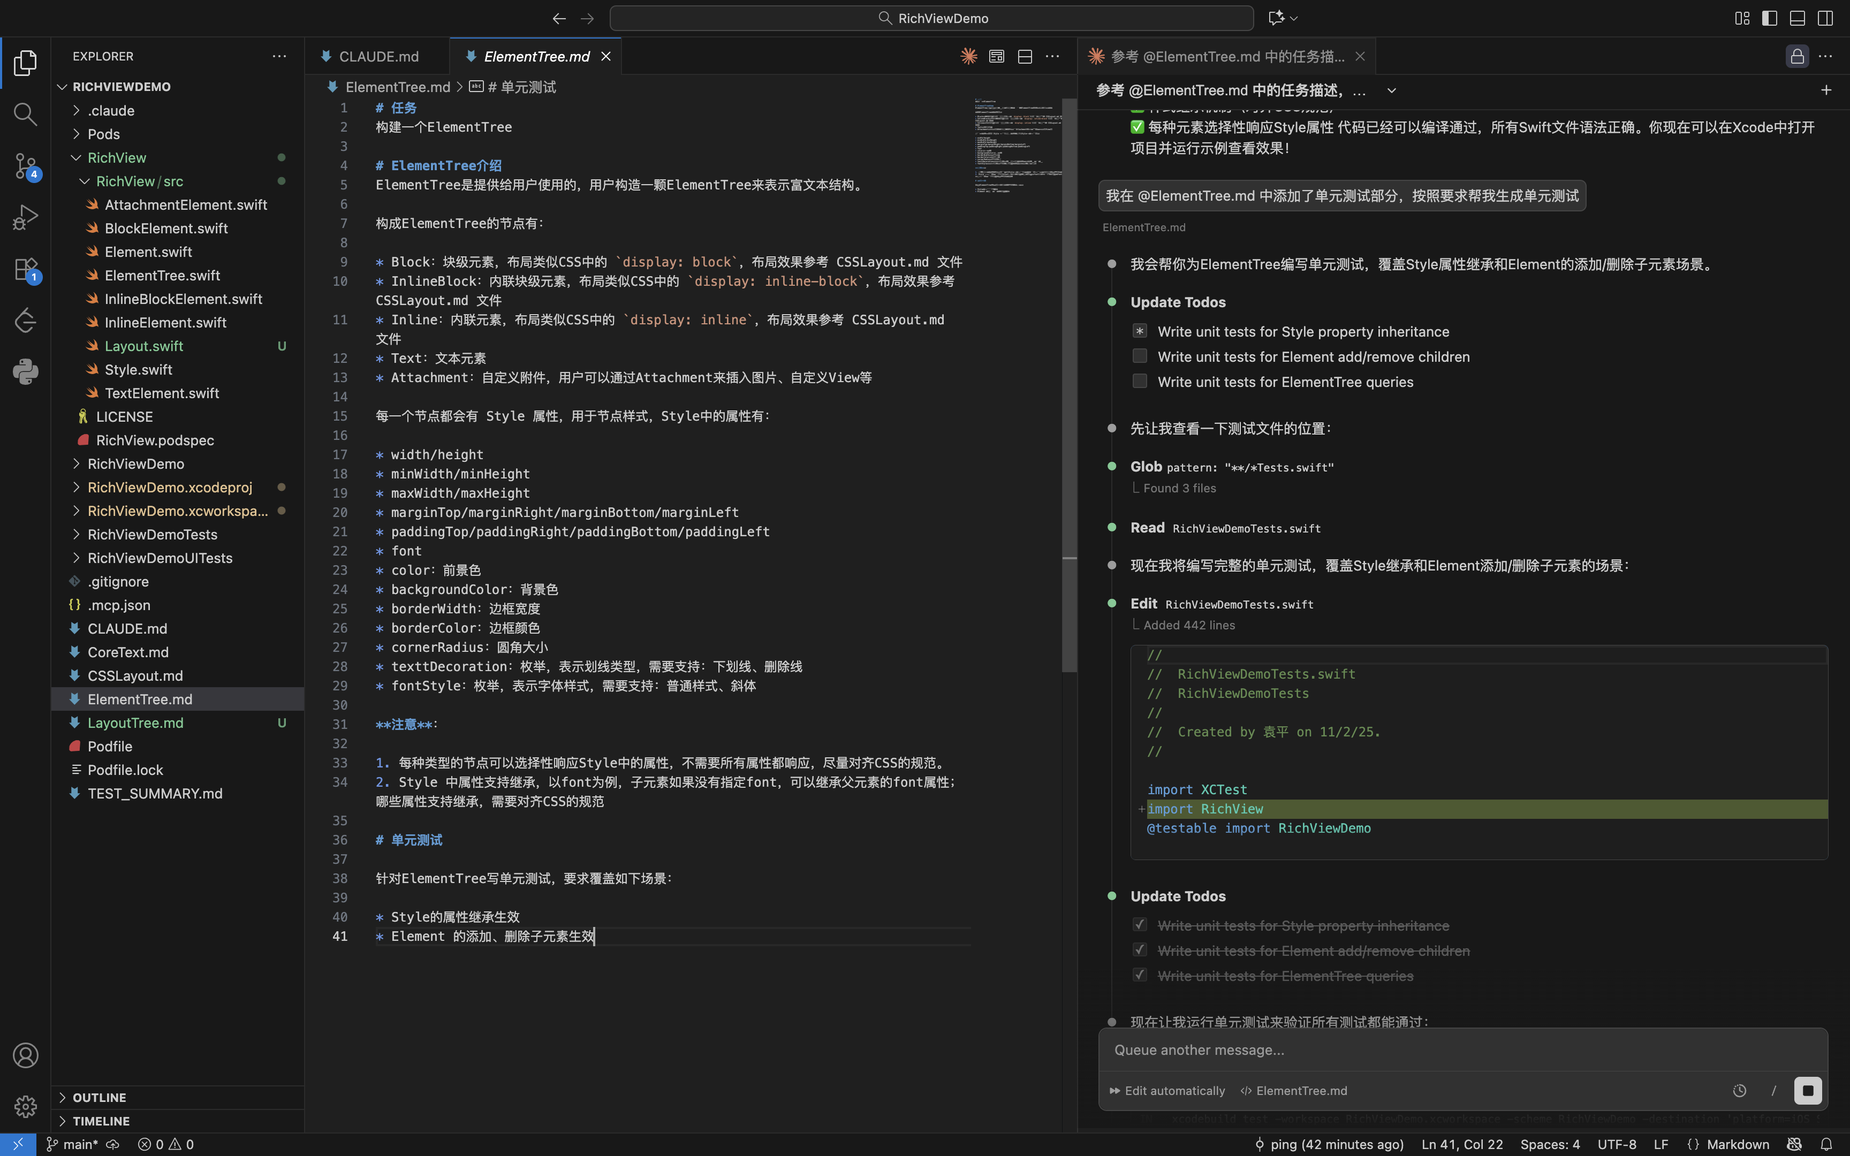
Task: Expand the OUTLINE section
Action: pyautogui.click(x=100, y=1097)
